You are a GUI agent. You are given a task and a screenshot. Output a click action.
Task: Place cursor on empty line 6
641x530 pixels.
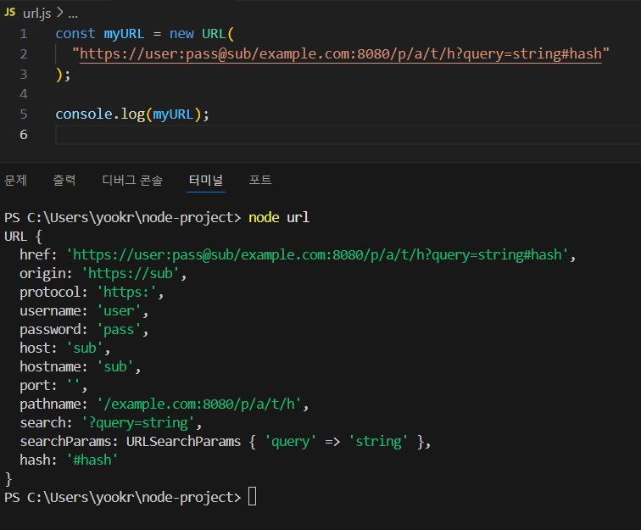(348, 135)
